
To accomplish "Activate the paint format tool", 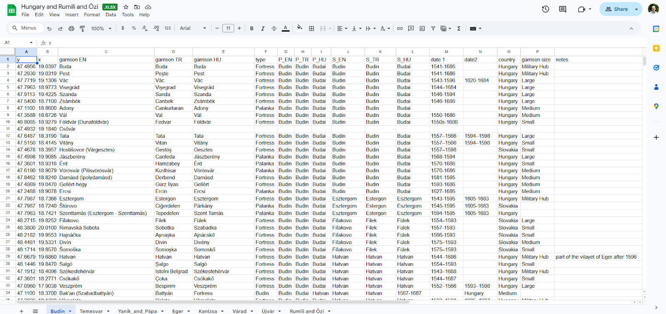I will tap(82, 28).
